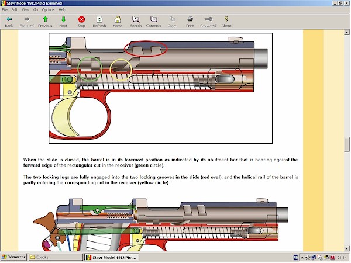Click the lower pistol cutaway diagram
This screenshot has width=351, height=263.
tap(160, 224)
